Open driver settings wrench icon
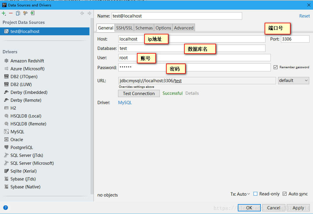Image resolution: width=313 pixels, height=214 pixels. click(25, 13)
